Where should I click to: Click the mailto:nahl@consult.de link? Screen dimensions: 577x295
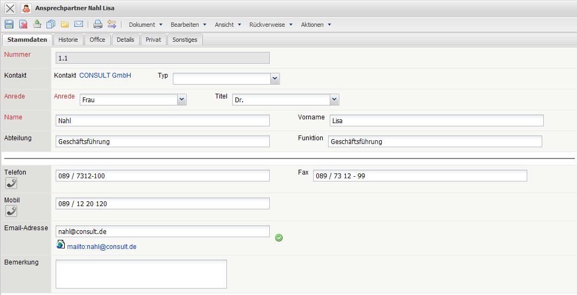101,247
